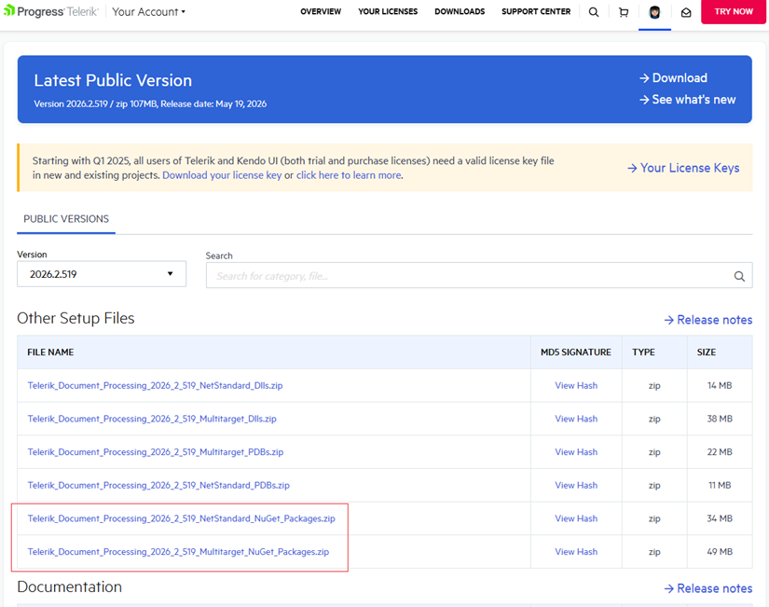Click the Other Setup Files heading

(x=76, y=319)
